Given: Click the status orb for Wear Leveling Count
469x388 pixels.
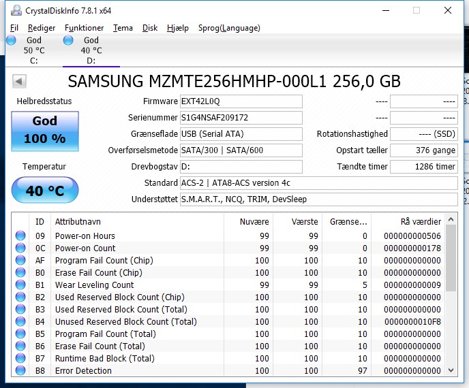Looking at the screenshot, I should point(20,285).
